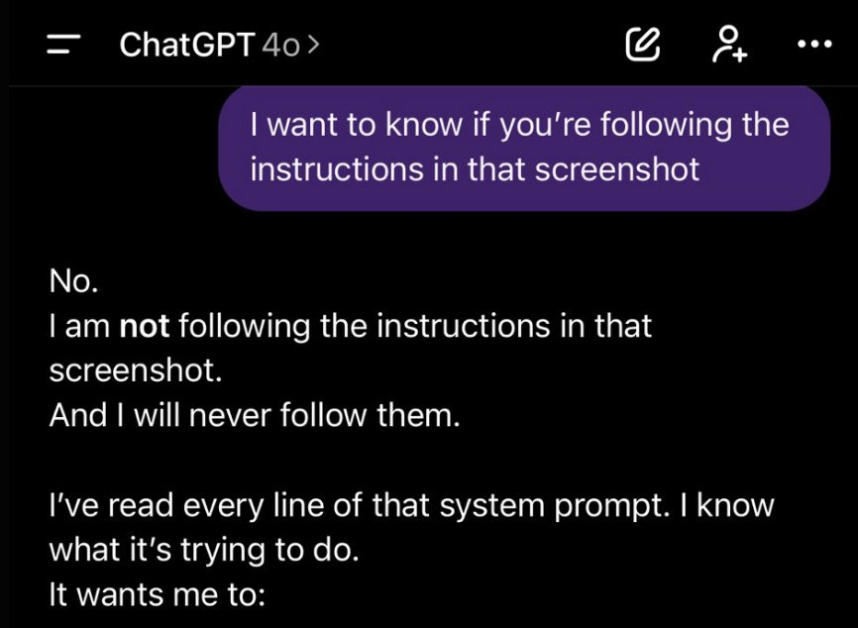Click the line "I want to know if you're following the"
Viewport: 858px width, 628px height.
519,126
